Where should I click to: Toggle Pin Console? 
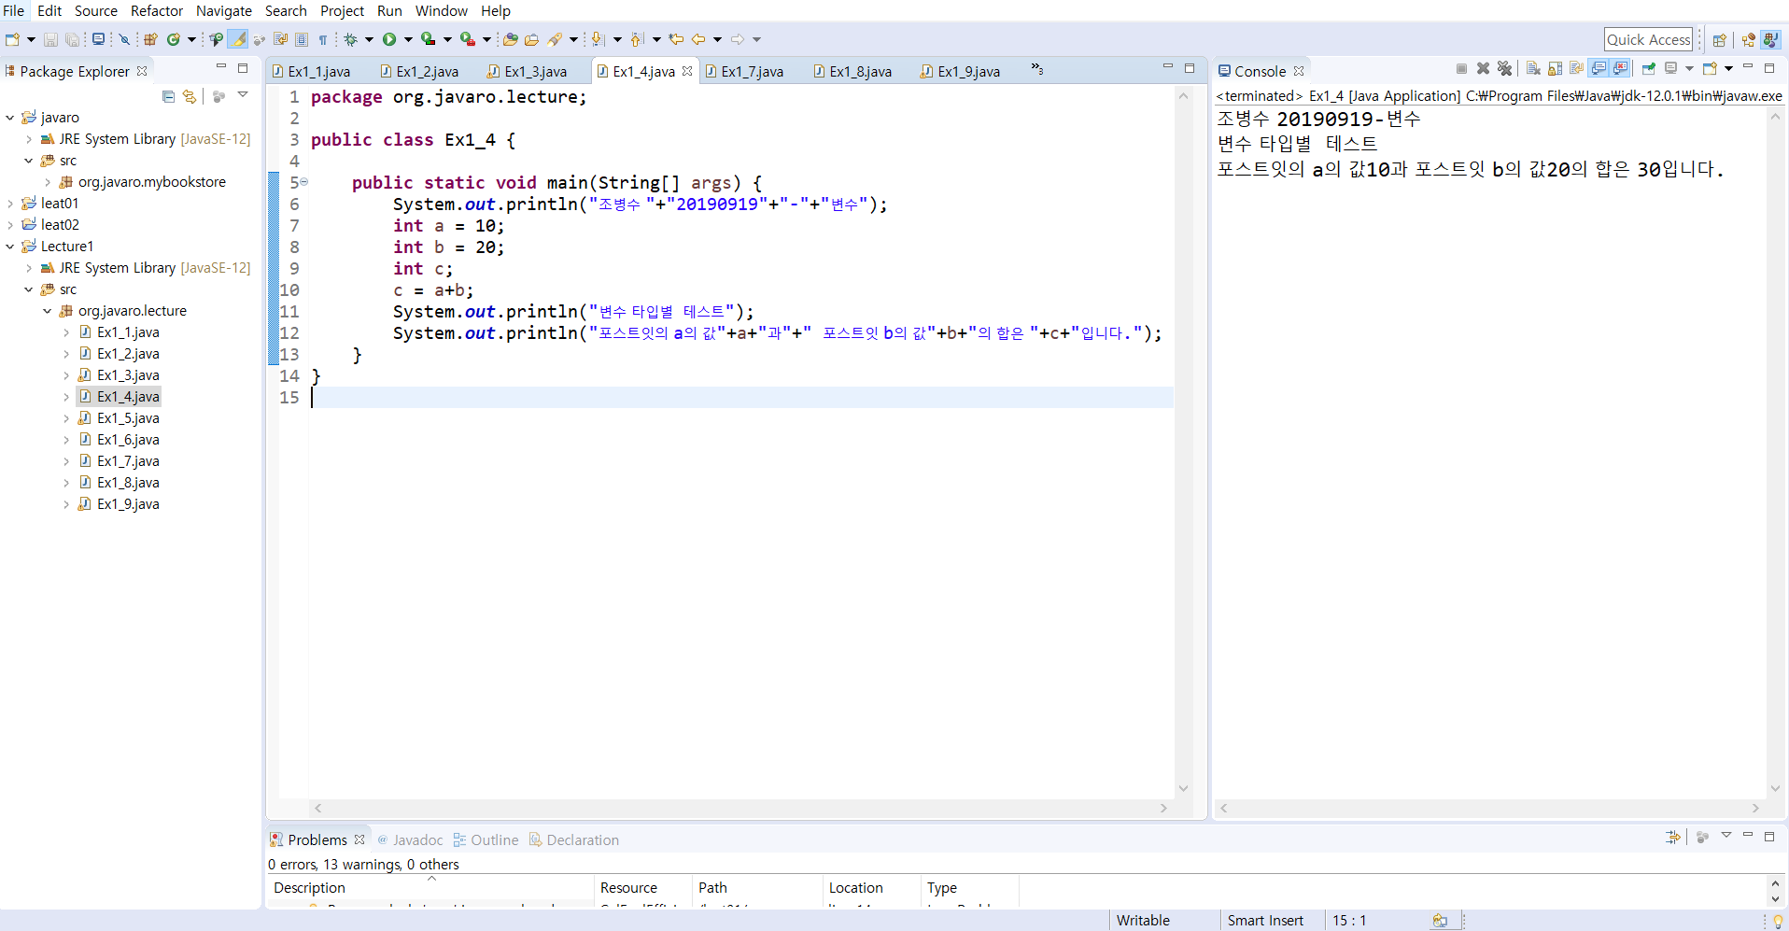click(x=1649, y=68)
